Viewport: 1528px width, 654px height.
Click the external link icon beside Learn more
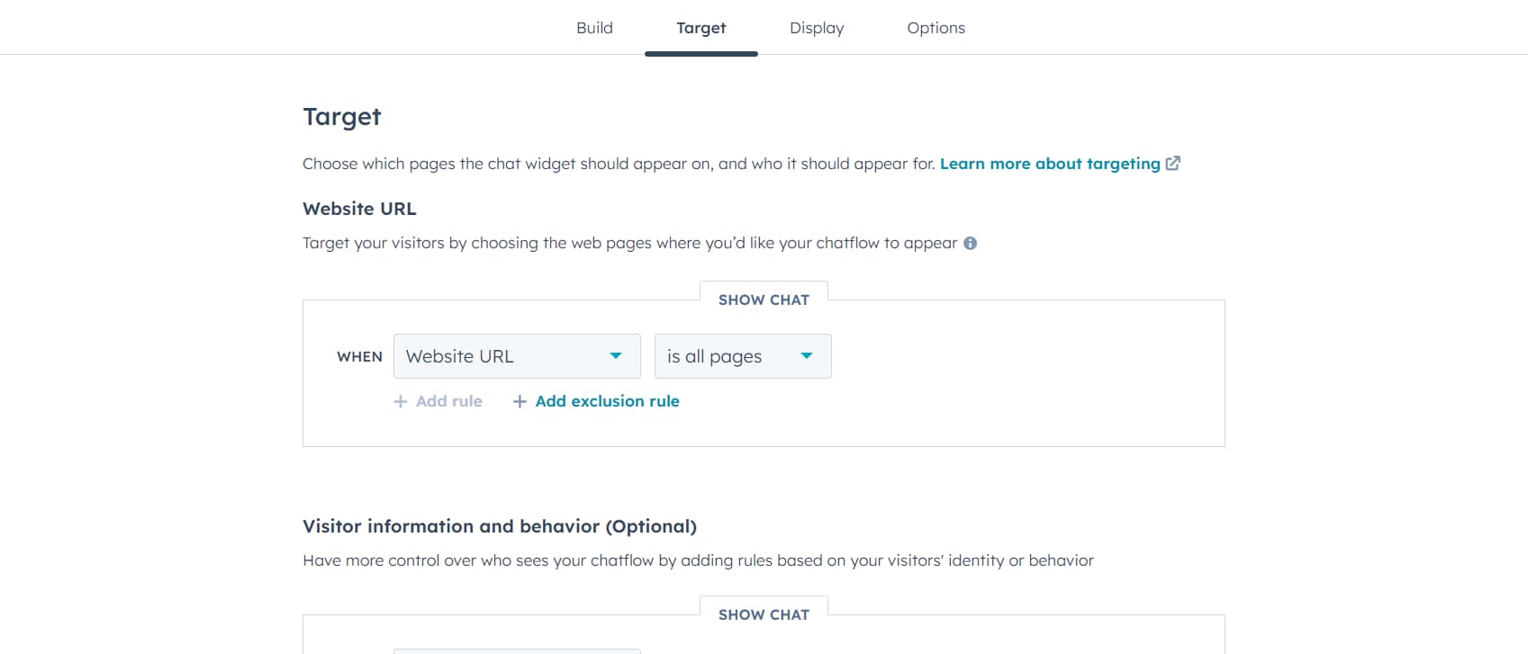pyautogui.click(x=1173, y=163)
